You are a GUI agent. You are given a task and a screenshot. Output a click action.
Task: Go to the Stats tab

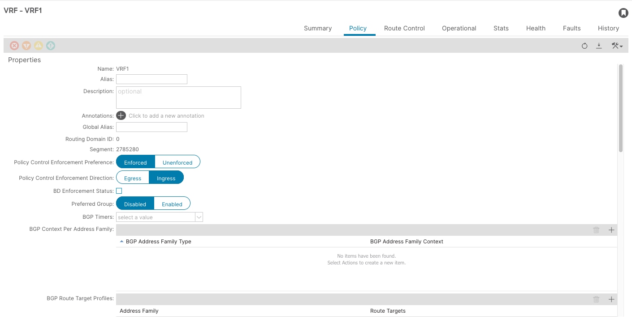coord(501,28)
